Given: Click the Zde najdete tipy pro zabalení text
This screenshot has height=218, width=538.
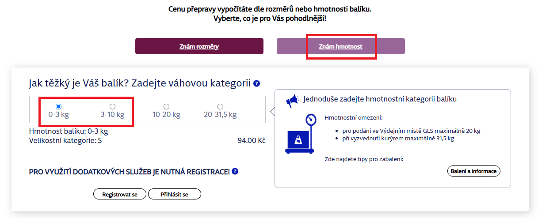Looking at the screenshot, I should (x=364, y=159).
